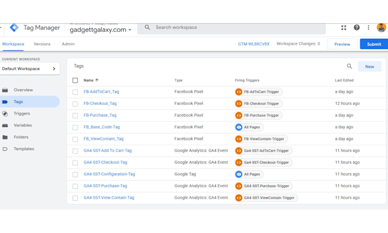Open the three-dot more options menu
This screenshot has width=388, height=233.
click(369, 27)
